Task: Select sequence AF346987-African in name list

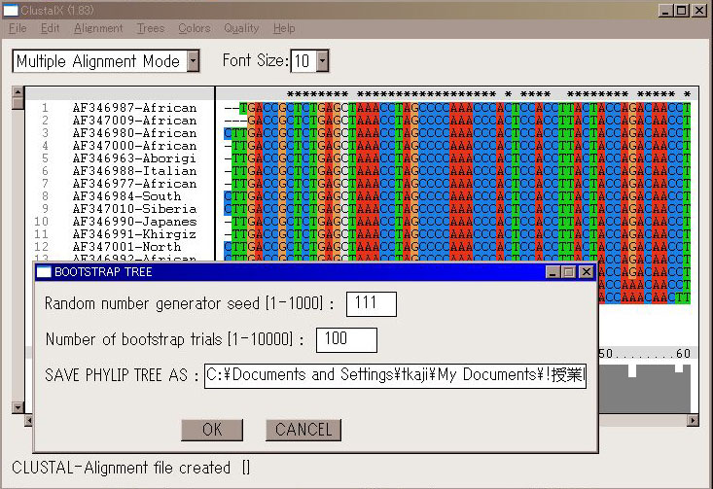Action: (x=134, y=108)
